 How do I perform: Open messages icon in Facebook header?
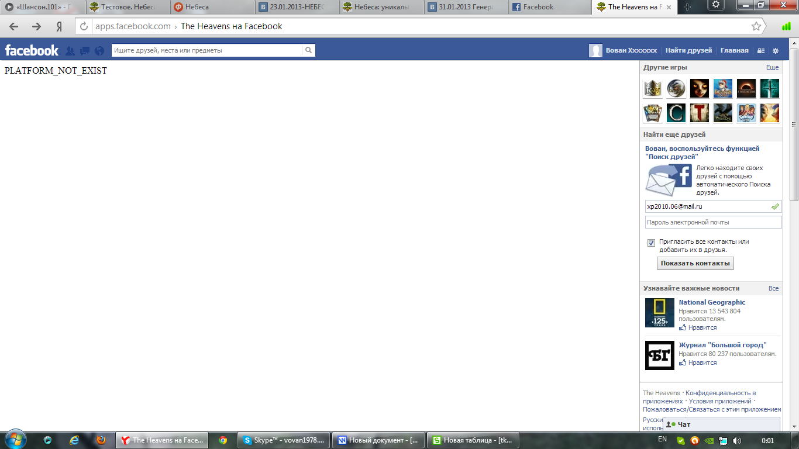click(85, 51)
